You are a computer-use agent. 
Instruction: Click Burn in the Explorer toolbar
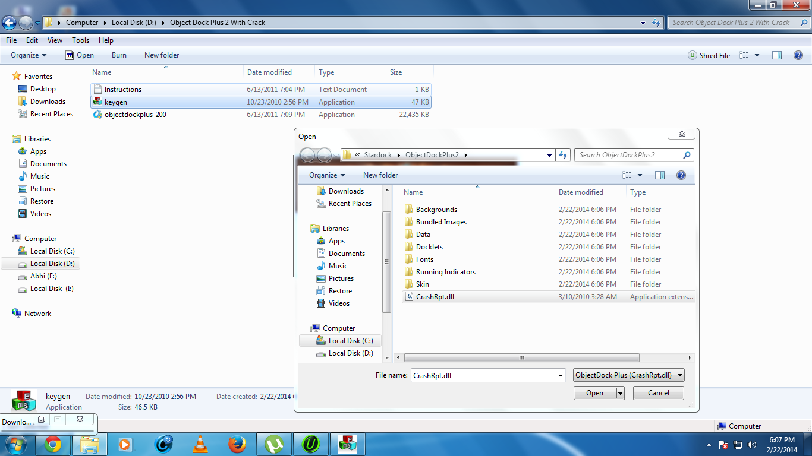119,55
